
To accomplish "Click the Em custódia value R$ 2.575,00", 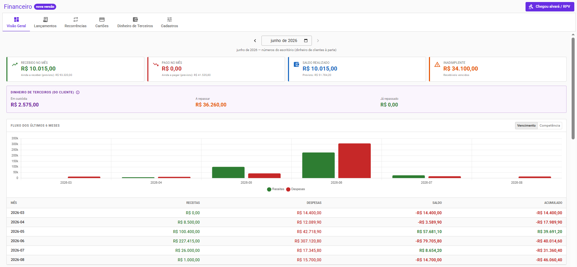I will tap(25, 105).
